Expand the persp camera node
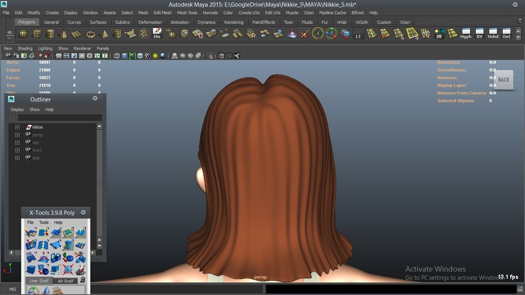Image resolution: width=525 pixels, height=295 pixels. pos(17,135)
